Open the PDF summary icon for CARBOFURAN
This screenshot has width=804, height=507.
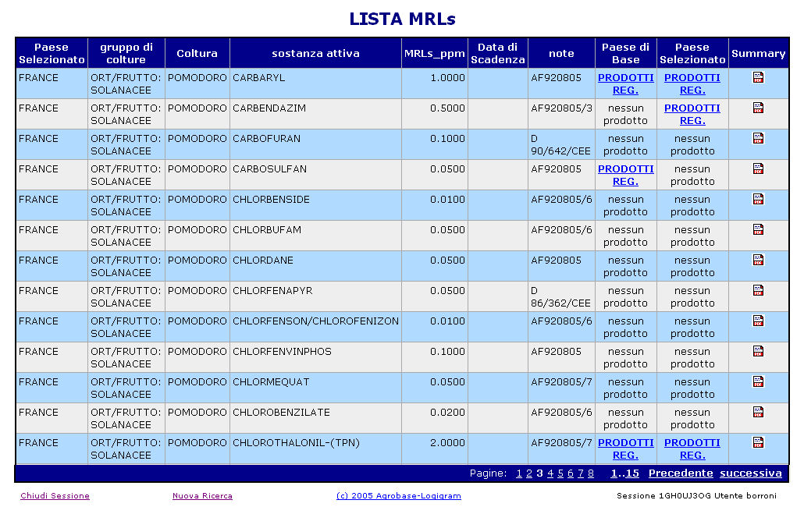(x=758, y=138)
